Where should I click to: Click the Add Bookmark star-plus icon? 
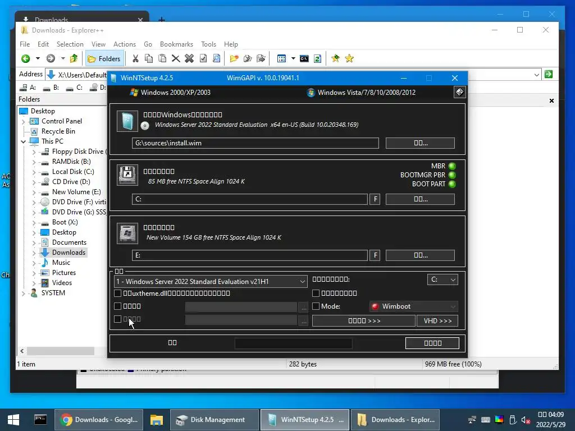[x=336, y=58]
